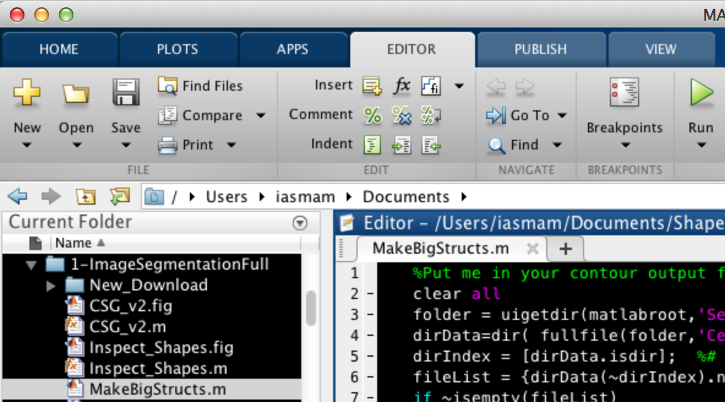
Task: Click the Uncomment icon
Action: (401, 115)
